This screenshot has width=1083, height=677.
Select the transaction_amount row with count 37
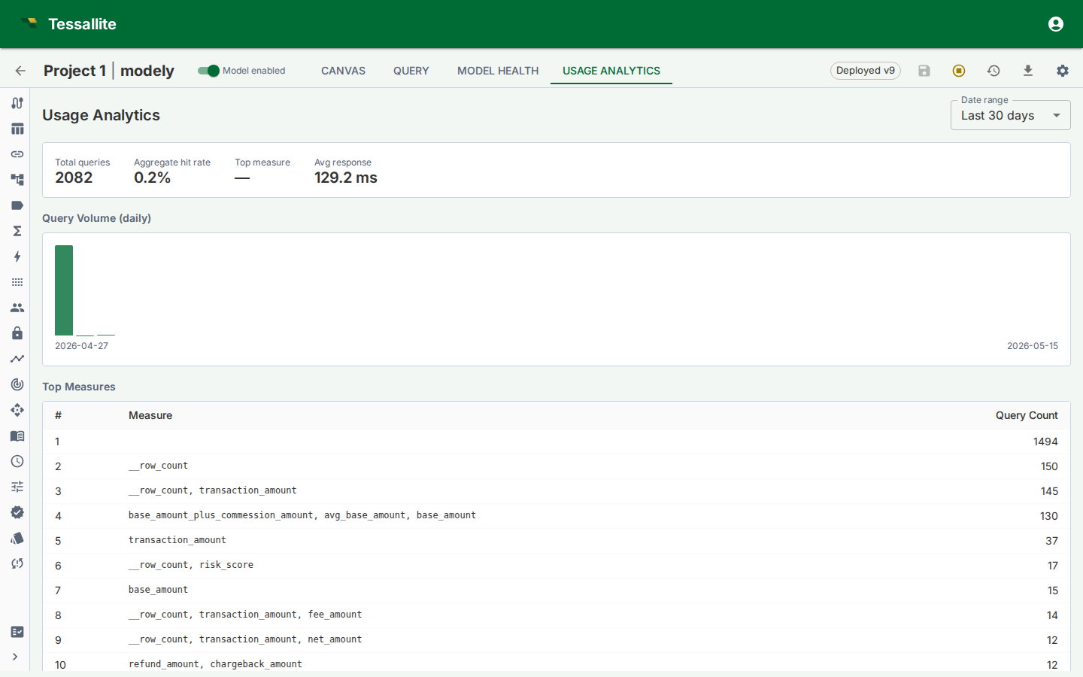click(557, 541)
